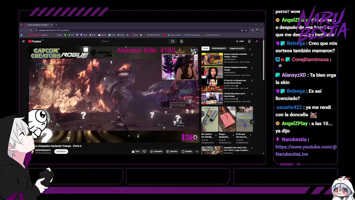Image resolution: width=355 pixels, height=200 pixels.
Task: Subscribe with the Suscribirme button
Action: pos(61,151)
